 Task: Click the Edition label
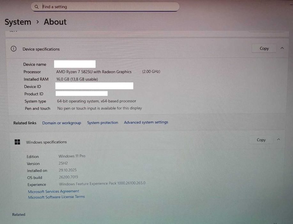pos(33,156)
